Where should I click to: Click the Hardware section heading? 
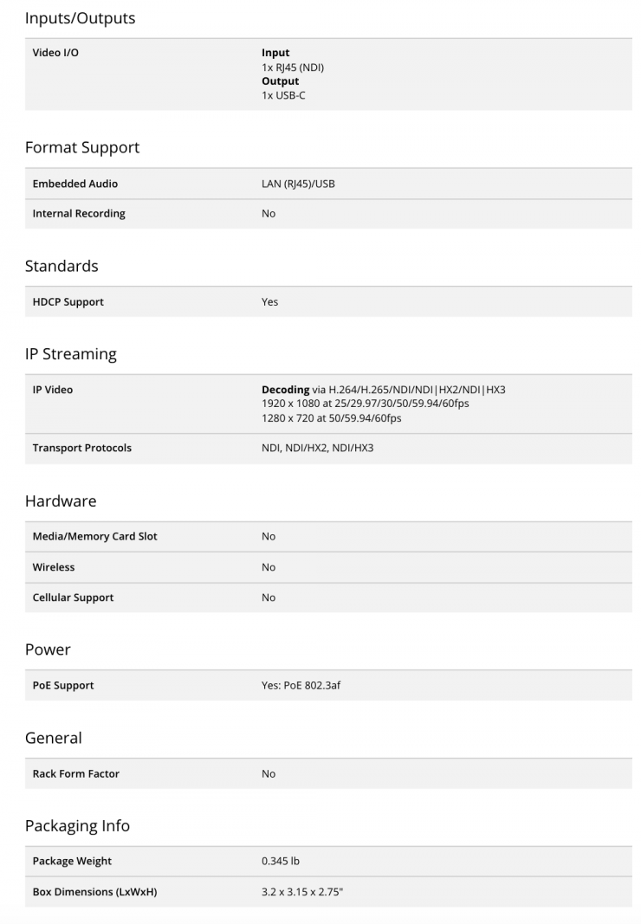(x=61, y=501)
